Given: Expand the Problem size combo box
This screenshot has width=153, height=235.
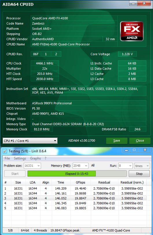Looking at the screenshot, I should pos(32,166).
